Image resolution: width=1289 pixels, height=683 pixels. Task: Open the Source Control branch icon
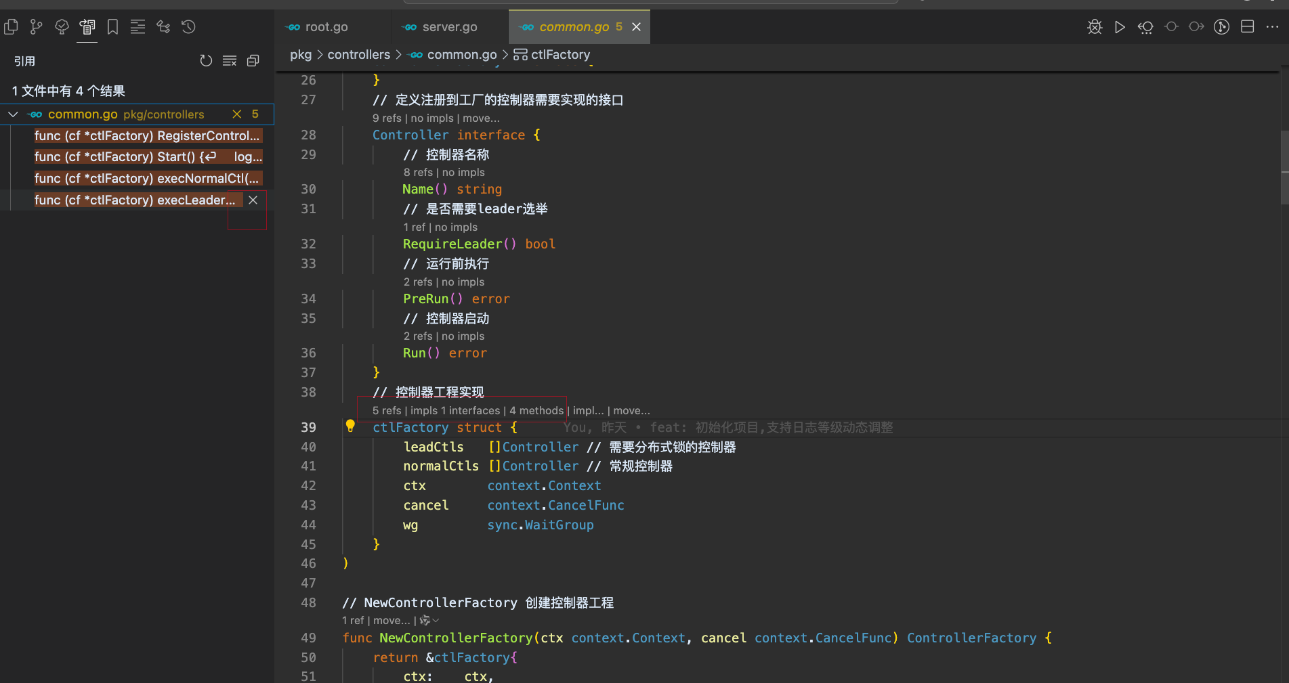coord(36,27)
